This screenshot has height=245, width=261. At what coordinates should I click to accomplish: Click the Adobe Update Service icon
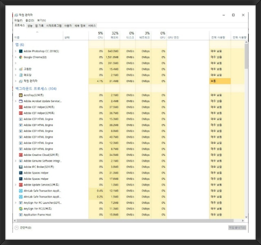[21, 185]
